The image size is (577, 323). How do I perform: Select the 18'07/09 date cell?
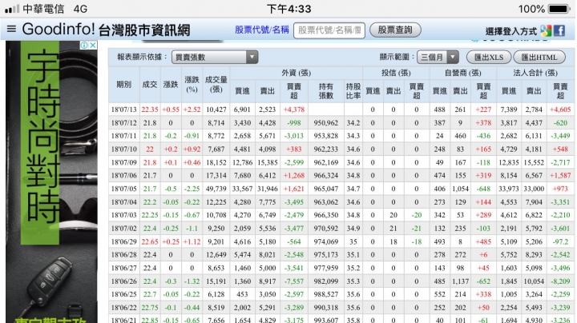click(x=123, y=162)
